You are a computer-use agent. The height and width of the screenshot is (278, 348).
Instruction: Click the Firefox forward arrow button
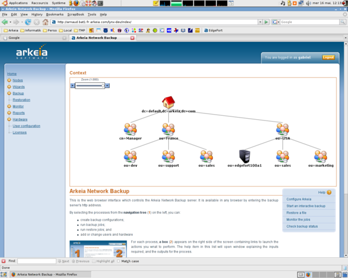(16, 22)
